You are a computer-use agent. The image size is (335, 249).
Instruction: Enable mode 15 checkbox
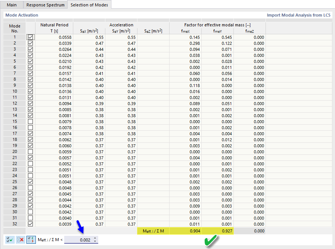point(30,122)
